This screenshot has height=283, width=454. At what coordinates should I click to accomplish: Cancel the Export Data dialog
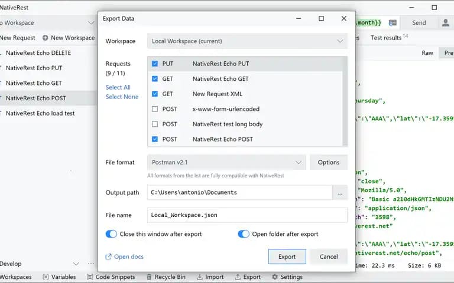coord(329,256)
